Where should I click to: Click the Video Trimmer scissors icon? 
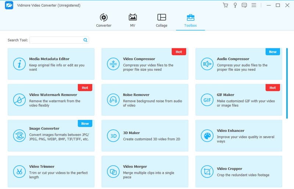pos(19,171)
